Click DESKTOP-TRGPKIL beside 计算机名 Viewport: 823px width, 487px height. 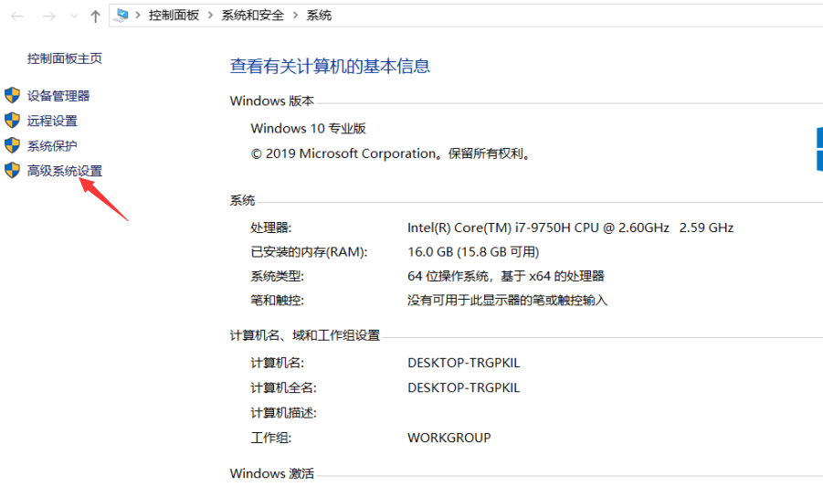[x=463, y=363]
